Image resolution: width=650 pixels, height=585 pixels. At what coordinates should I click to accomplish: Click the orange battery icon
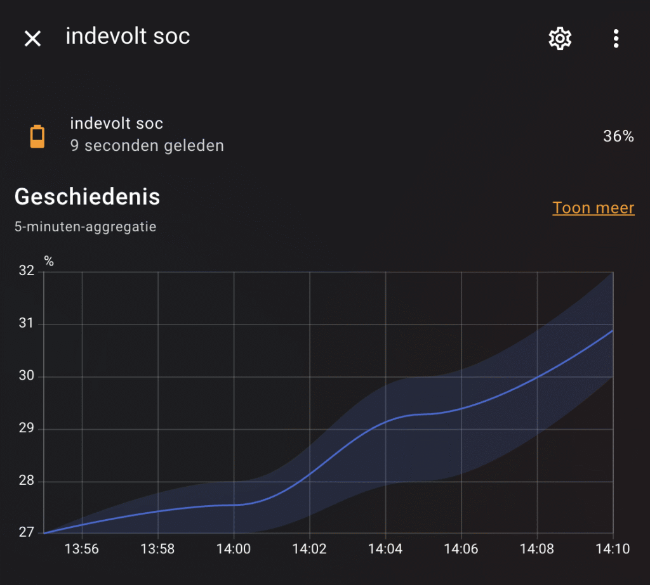pyautogui.click(x=38, y=136)
